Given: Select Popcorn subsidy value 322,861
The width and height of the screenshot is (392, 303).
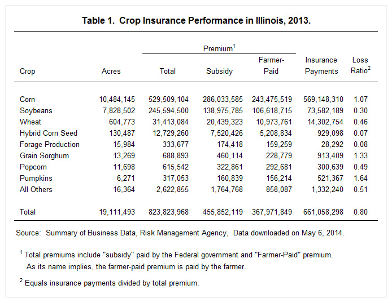Looking at the screenshot, I should tap(230, 167).
